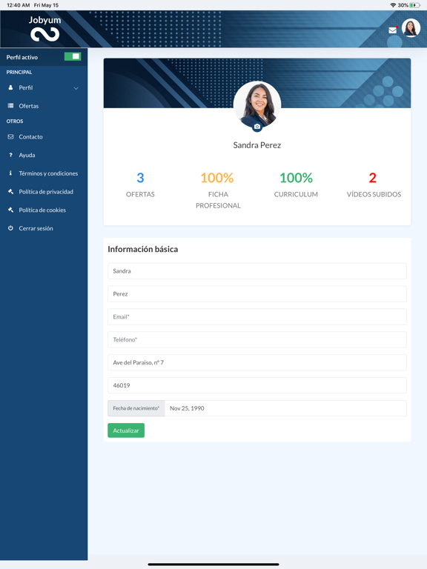The width and height of the screenshot is (427, 569).
Task: Toggle the Perfil activo switch
Action: click(x=73, y=56)
